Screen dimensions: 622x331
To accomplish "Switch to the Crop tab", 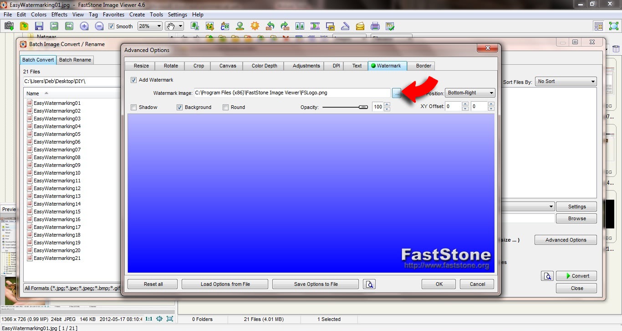I will click(199, 66).
